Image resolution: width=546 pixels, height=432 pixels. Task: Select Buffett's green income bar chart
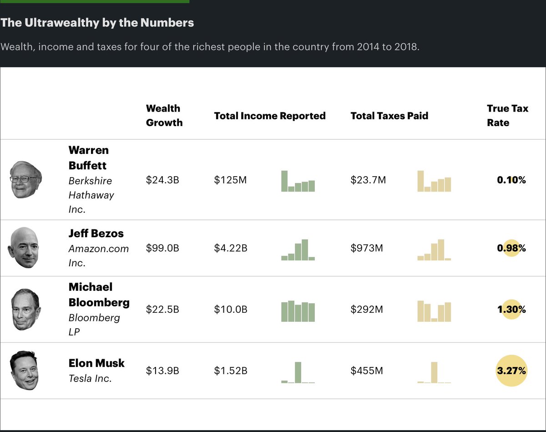(298, 181)
